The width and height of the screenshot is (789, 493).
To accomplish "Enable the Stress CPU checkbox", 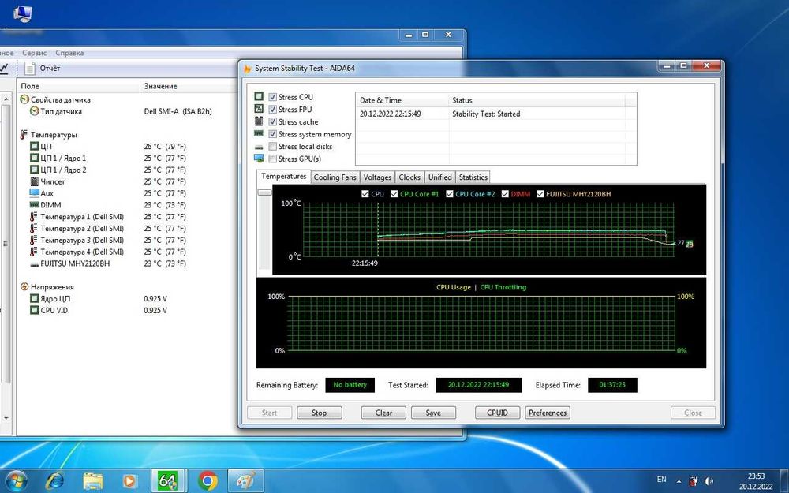I will (x=272, y=96).
